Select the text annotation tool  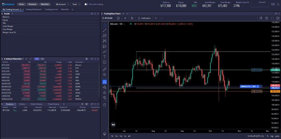(x=105, y=57)
